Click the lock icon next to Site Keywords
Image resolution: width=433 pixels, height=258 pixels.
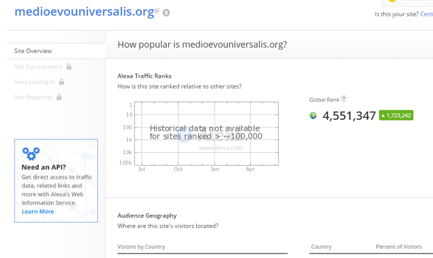tap(59, 97)
